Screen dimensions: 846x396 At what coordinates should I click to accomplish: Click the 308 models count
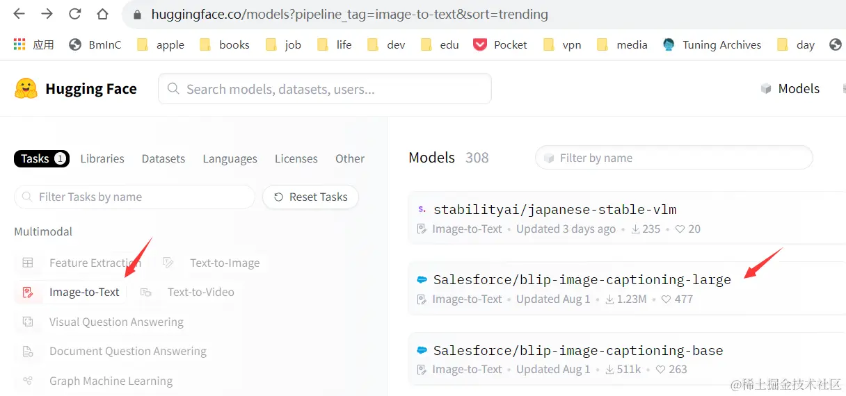477,158
